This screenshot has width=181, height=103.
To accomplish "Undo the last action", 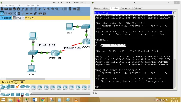I will tap(40, 9).
